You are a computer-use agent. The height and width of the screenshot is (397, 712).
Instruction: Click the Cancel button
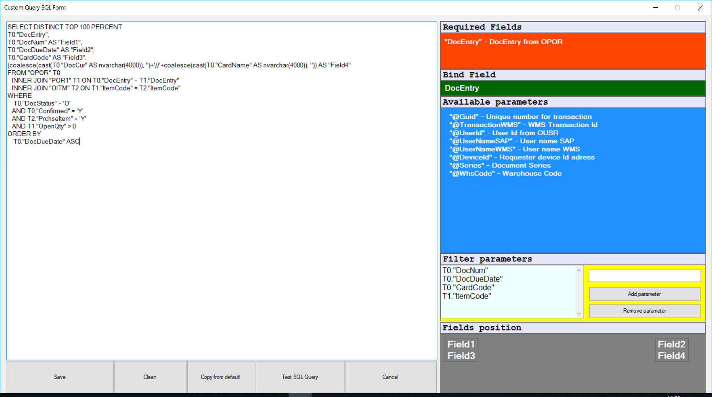click(x=390, y=377)
